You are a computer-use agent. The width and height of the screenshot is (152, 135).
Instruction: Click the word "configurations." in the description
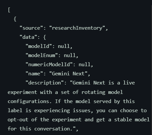30,102
